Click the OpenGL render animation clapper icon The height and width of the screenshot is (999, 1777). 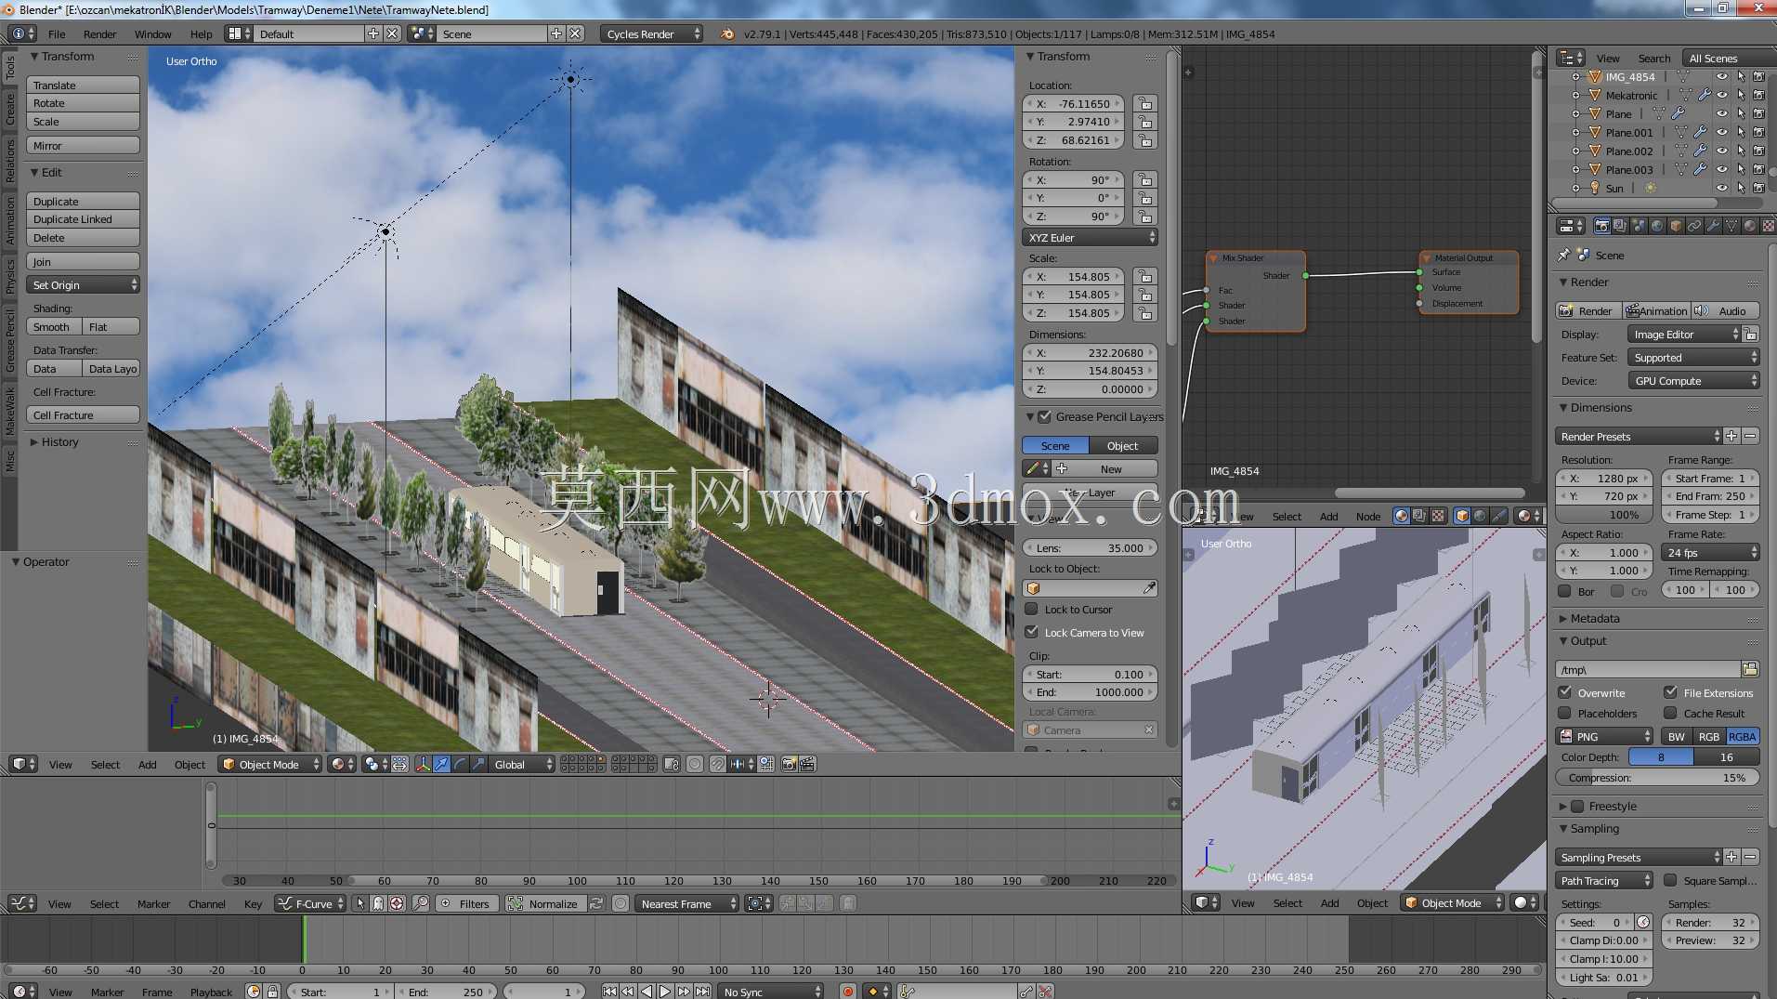[x=807, y=764]
